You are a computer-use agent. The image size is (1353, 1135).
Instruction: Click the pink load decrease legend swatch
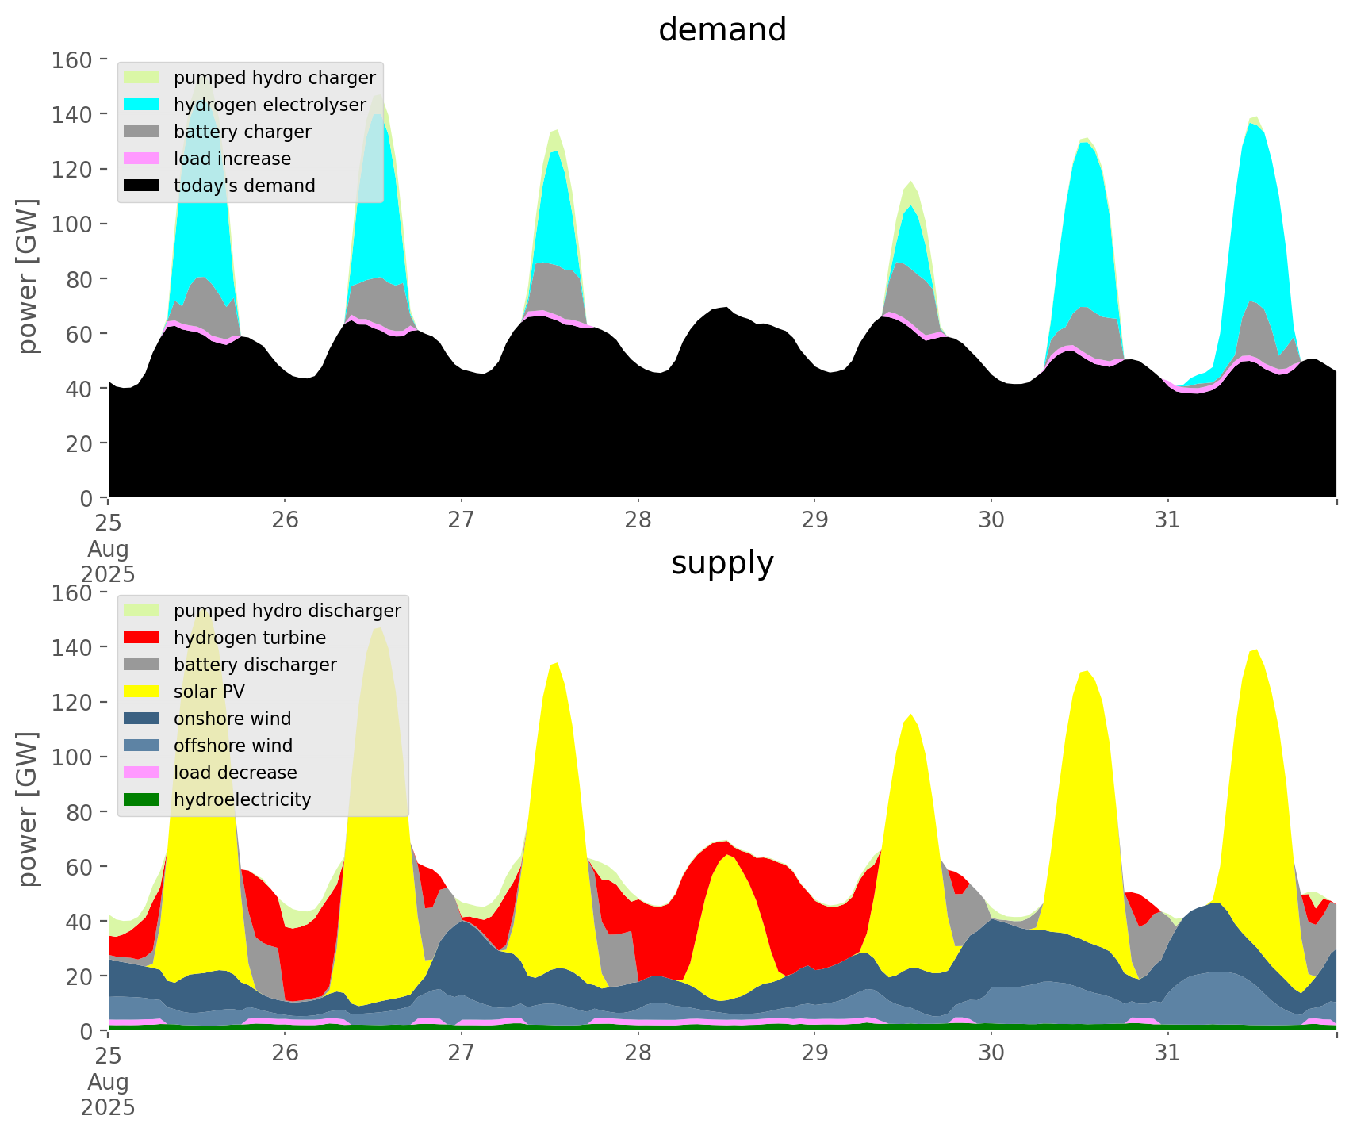(143, 773)
